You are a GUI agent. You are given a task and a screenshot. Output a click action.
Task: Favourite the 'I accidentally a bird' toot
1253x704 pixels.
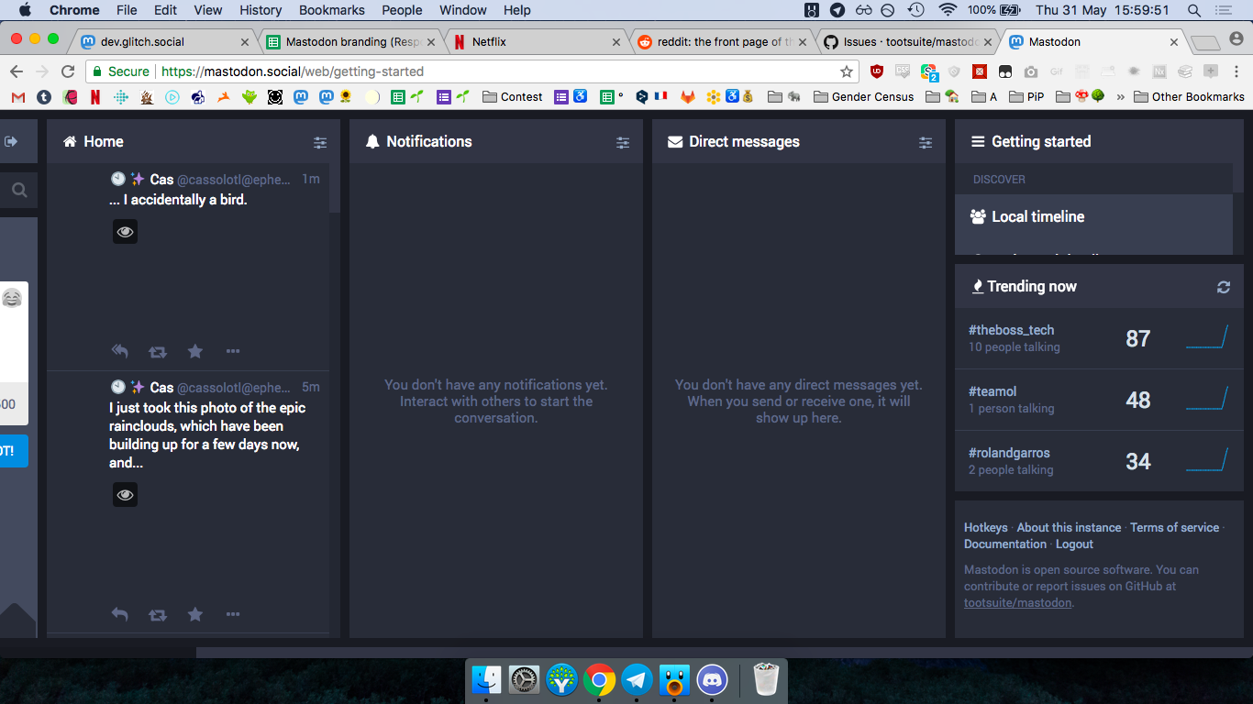[195, 350]
